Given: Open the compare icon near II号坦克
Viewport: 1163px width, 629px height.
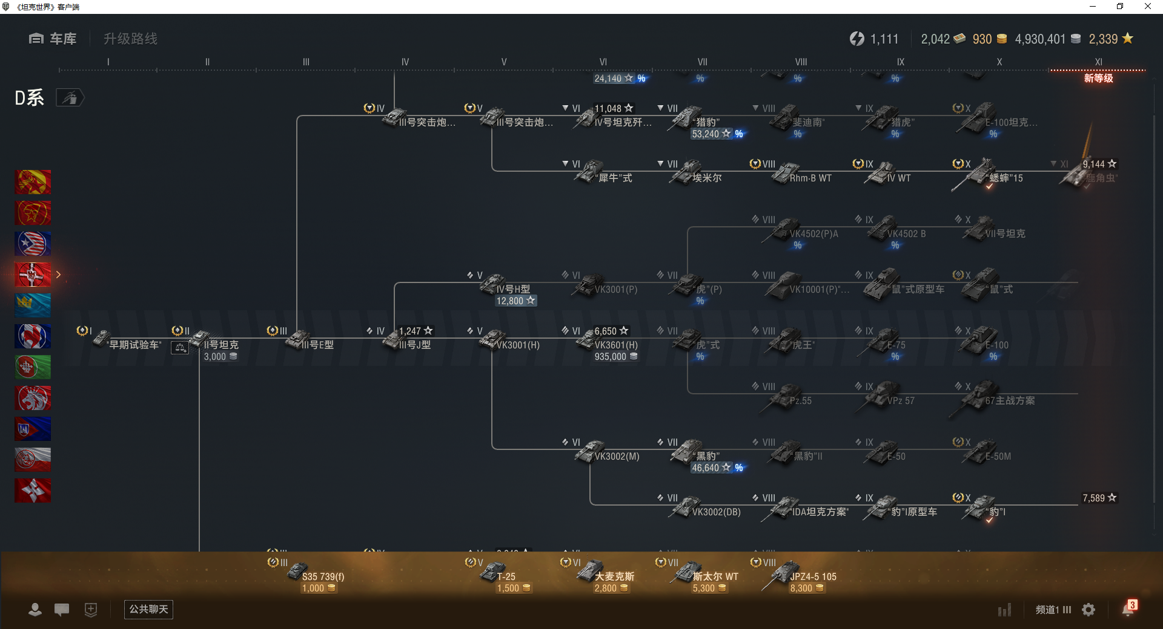Looking at the screenshot, I should click(x=180, y=348).
